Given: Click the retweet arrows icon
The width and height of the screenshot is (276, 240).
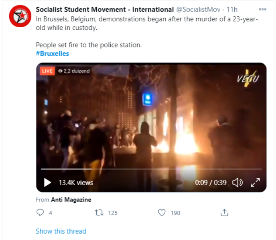Looking at the screenshot, I should (99, 213).
